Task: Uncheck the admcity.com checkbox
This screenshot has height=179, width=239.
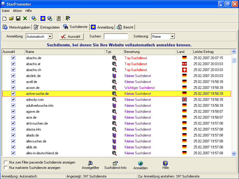Action: click(13, 100)
